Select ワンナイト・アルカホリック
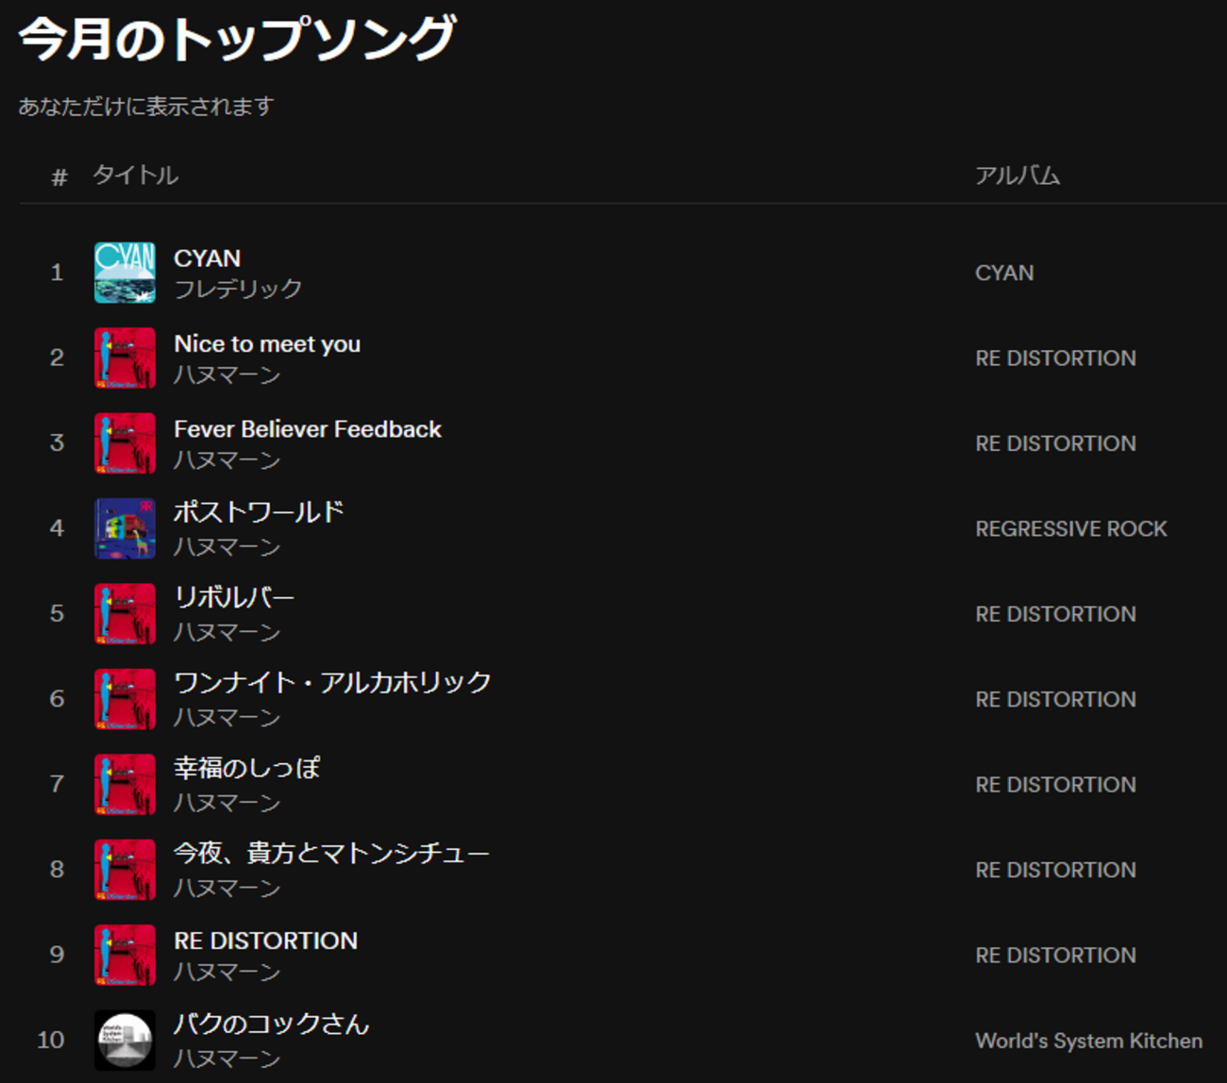This screenshot has height=1083, width=1227. (x=332, y=681)
